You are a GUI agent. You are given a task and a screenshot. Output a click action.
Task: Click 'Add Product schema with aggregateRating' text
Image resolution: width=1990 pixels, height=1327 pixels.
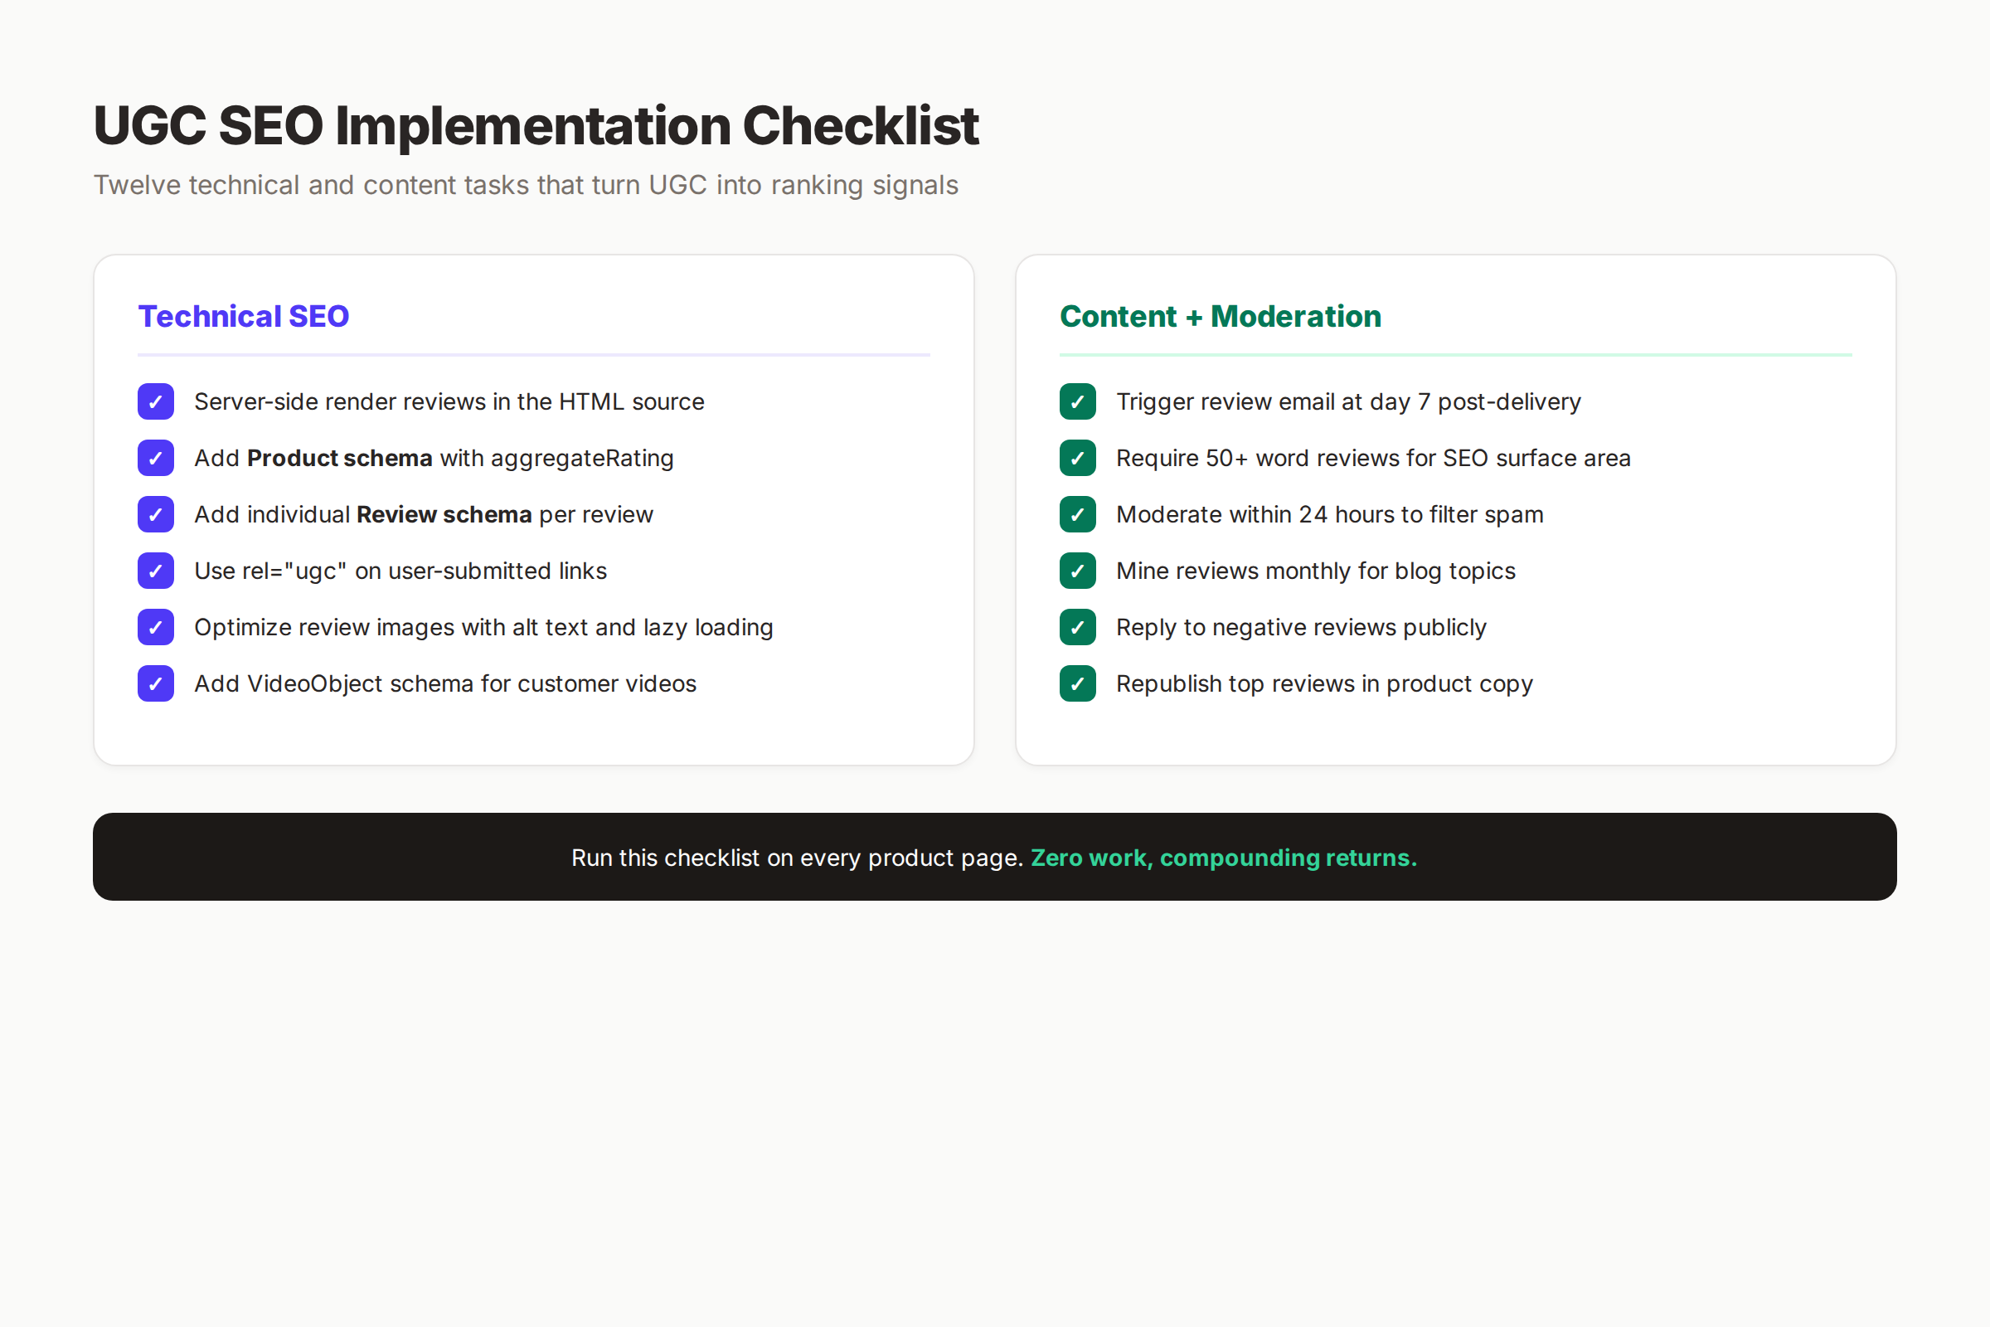click(x=434, y=459)
